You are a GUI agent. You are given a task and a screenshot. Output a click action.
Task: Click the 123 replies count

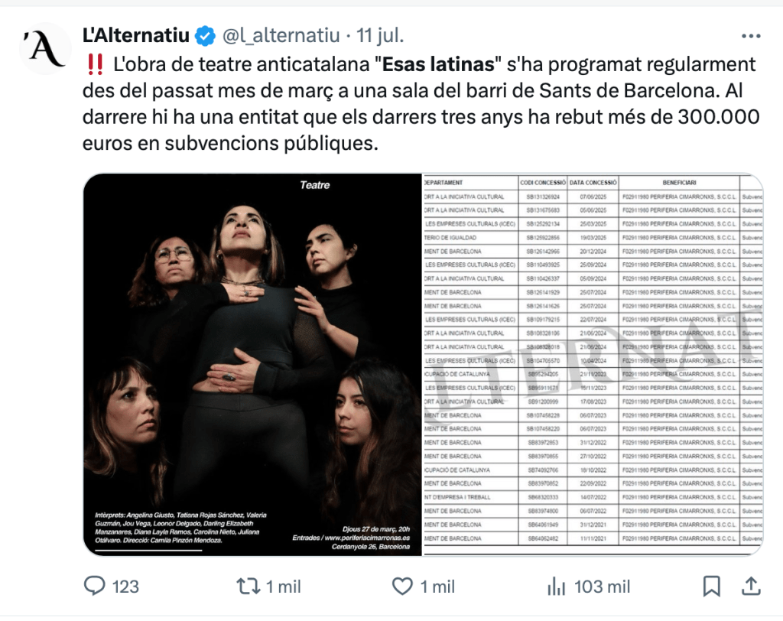125,587
